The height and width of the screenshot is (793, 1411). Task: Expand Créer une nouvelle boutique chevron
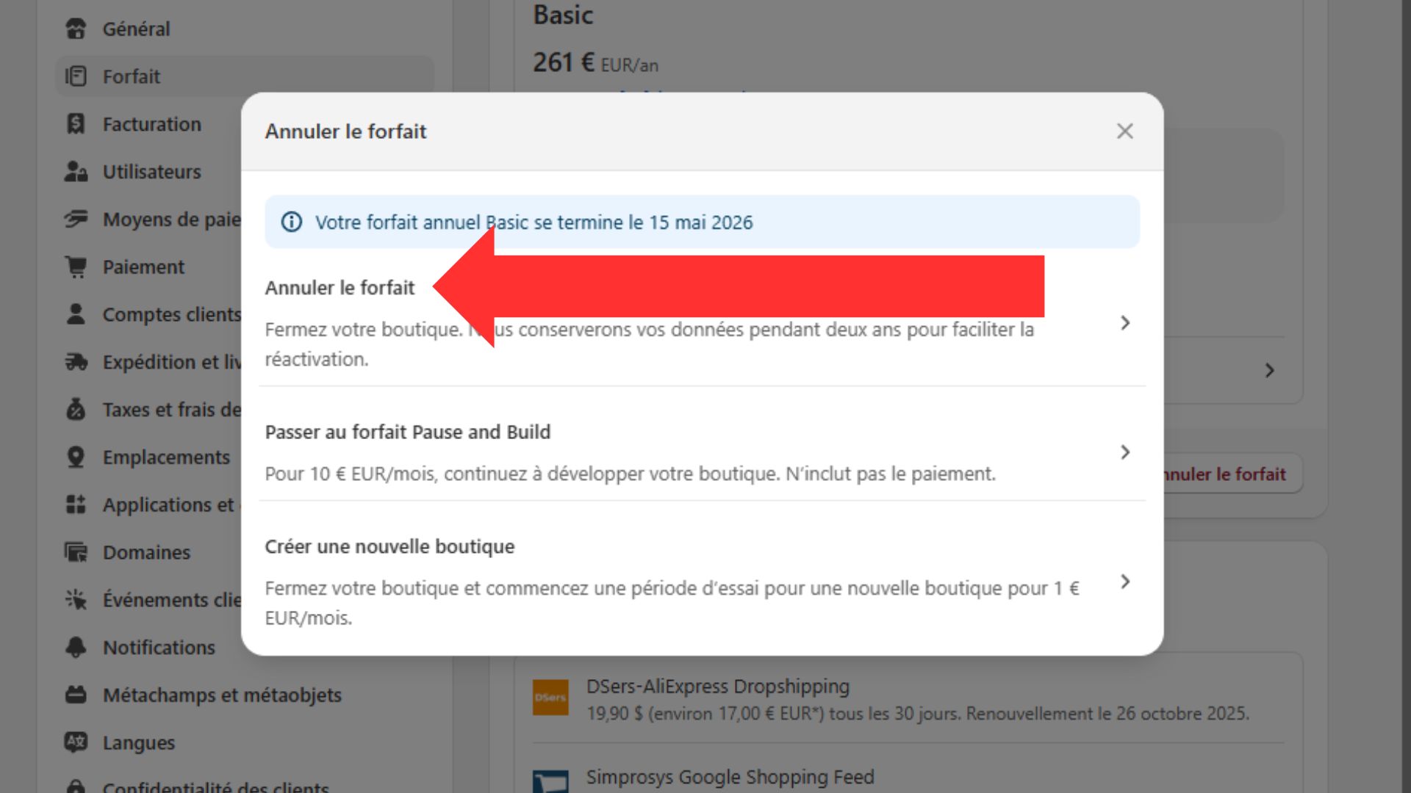point(1124,582)
